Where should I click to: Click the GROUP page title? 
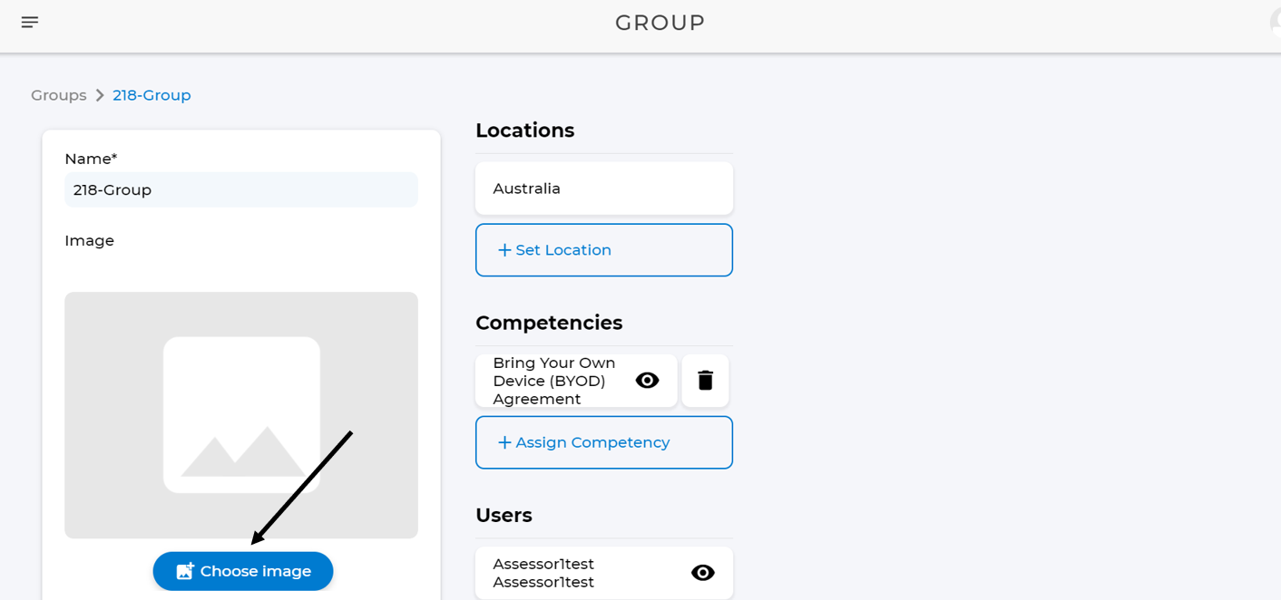tap(660, 23)
